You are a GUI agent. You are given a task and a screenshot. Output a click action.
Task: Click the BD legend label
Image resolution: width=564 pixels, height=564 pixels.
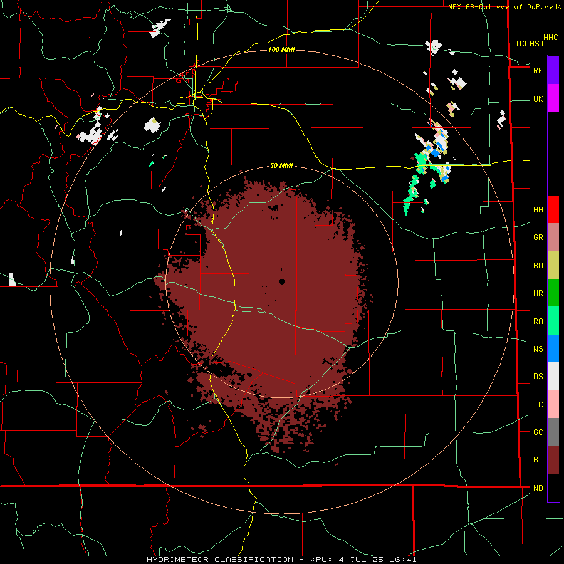pos(538,266)
